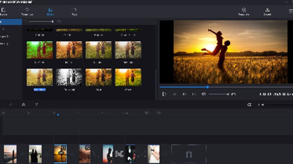This screenshot has height=164, width=293.
Task: Select the highlighted blue filter category in the sidebar
Action: [11, 22]
